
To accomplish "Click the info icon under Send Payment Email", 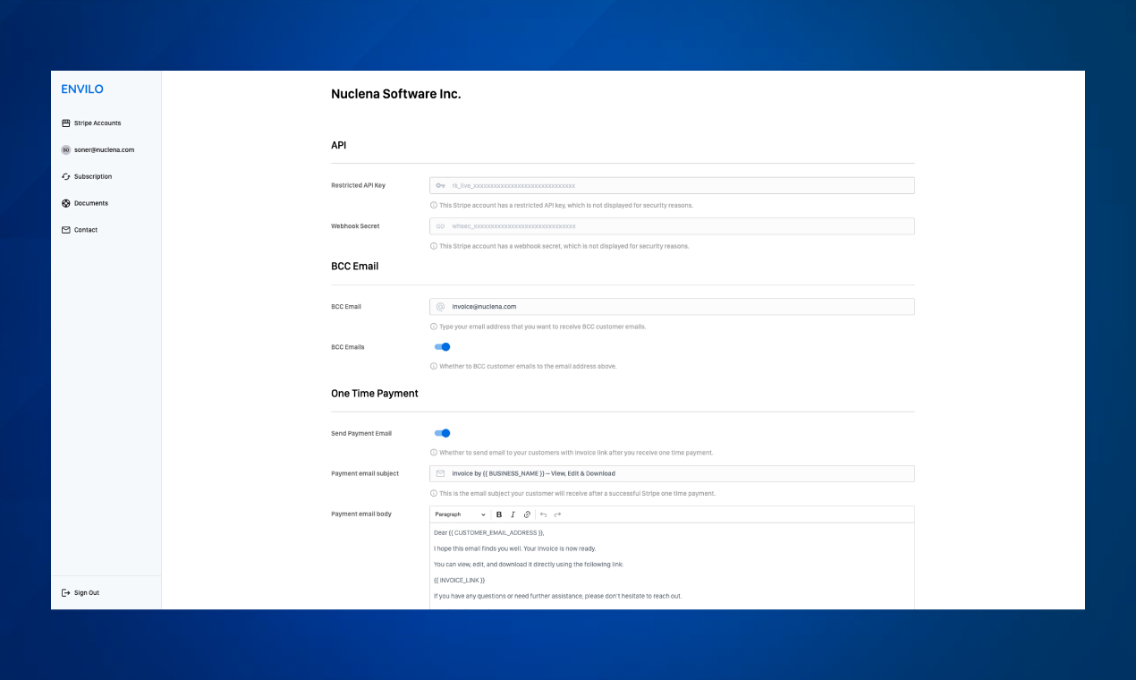I will pyautogui.click(x=434, y=453).
